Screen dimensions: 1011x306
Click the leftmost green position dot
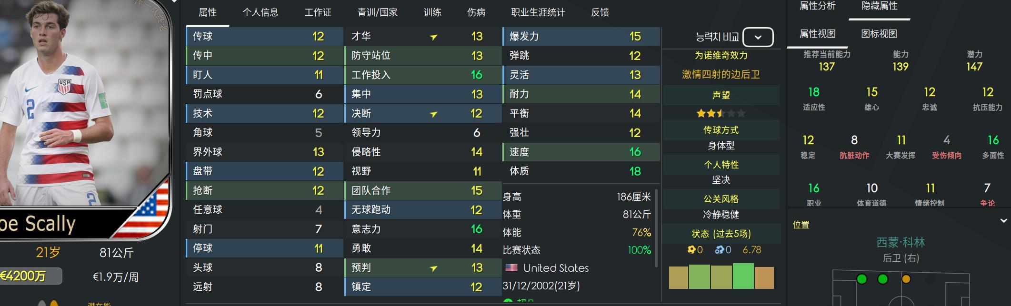point(861,279)
